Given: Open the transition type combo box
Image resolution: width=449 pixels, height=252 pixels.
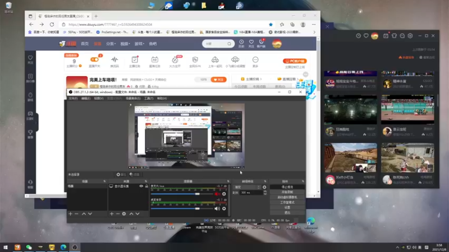Looking at the screenshot, I should [248, 187].
